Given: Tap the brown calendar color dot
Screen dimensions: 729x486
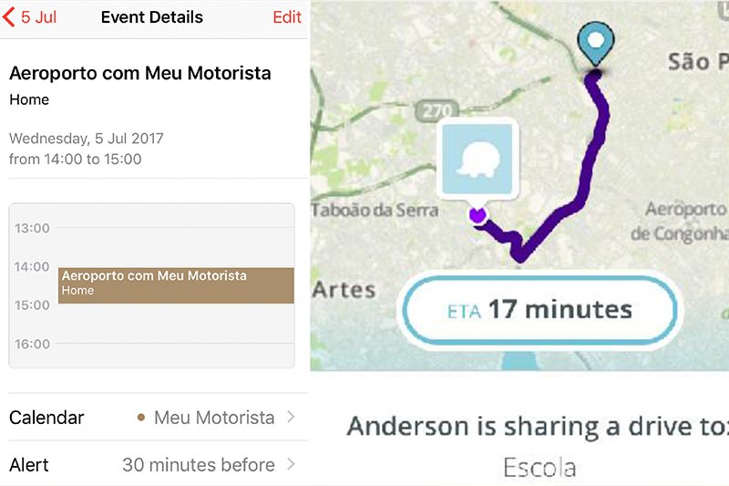Looking at the screenshot, I should click(x=141, y=418).
